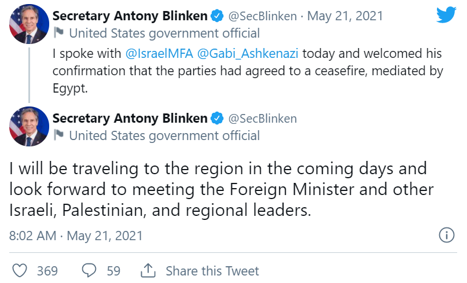Click the share upload arrow icon

coord(148,270)
